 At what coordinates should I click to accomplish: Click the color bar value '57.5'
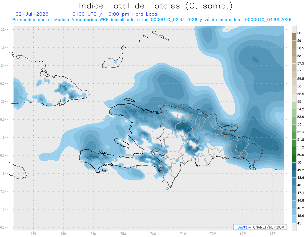[301, 63]
